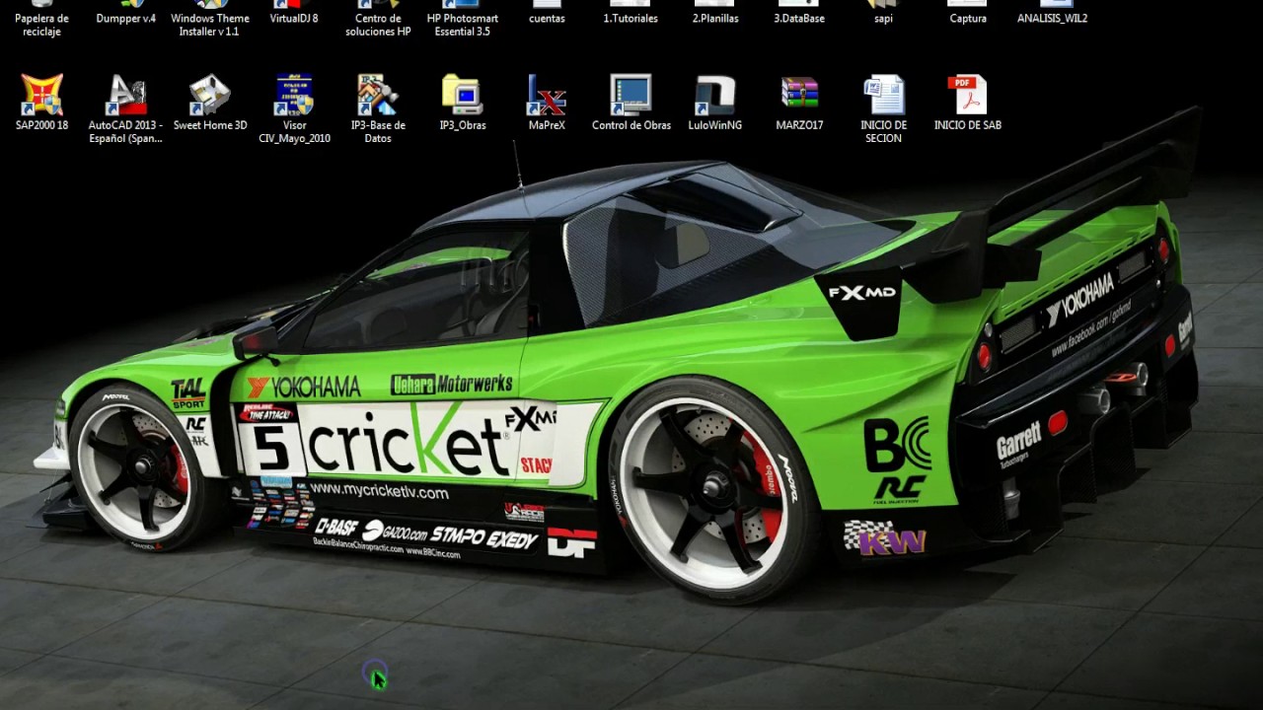Open Sweet Home 3D shortcut
1263x710 pixels.
(x=210, y=102)
